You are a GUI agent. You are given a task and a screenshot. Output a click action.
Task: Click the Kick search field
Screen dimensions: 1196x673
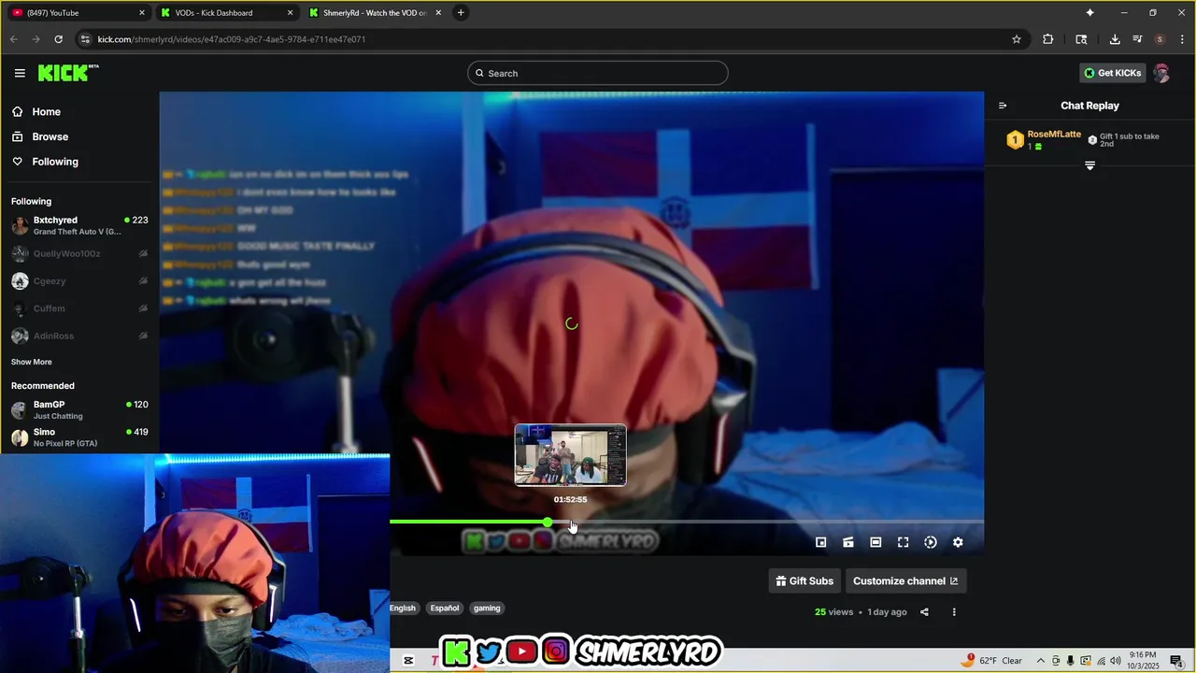click(x=598, y=73)
